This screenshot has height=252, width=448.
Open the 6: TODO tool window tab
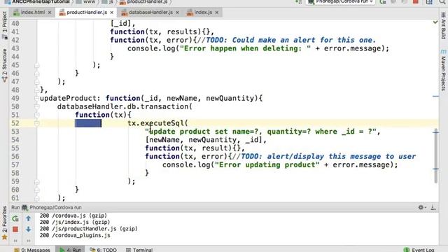pyautogui.click(x=104, y=250)
